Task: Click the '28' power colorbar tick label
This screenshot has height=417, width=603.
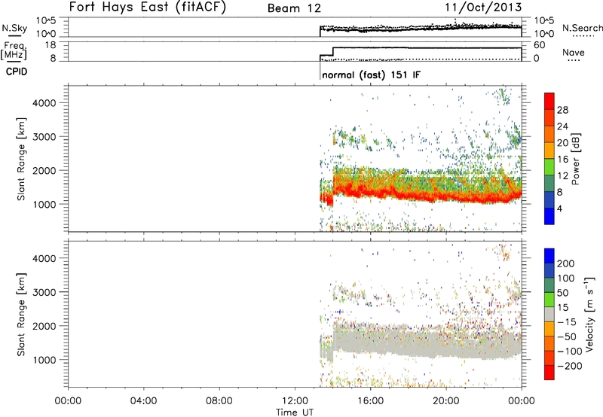Action: [562, 110]
